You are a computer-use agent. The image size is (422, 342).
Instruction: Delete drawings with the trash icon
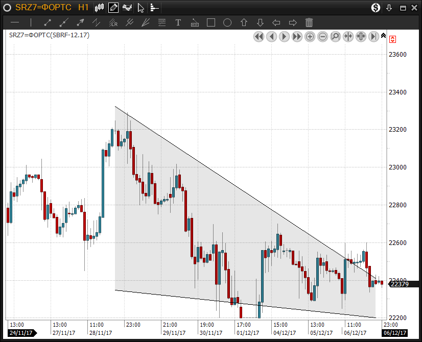[x=309, y=22]
